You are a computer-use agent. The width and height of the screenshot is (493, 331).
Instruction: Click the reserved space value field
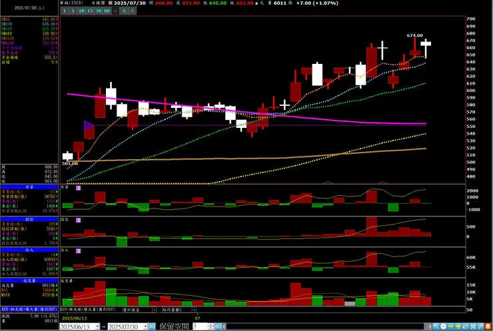tap(200, 327)
